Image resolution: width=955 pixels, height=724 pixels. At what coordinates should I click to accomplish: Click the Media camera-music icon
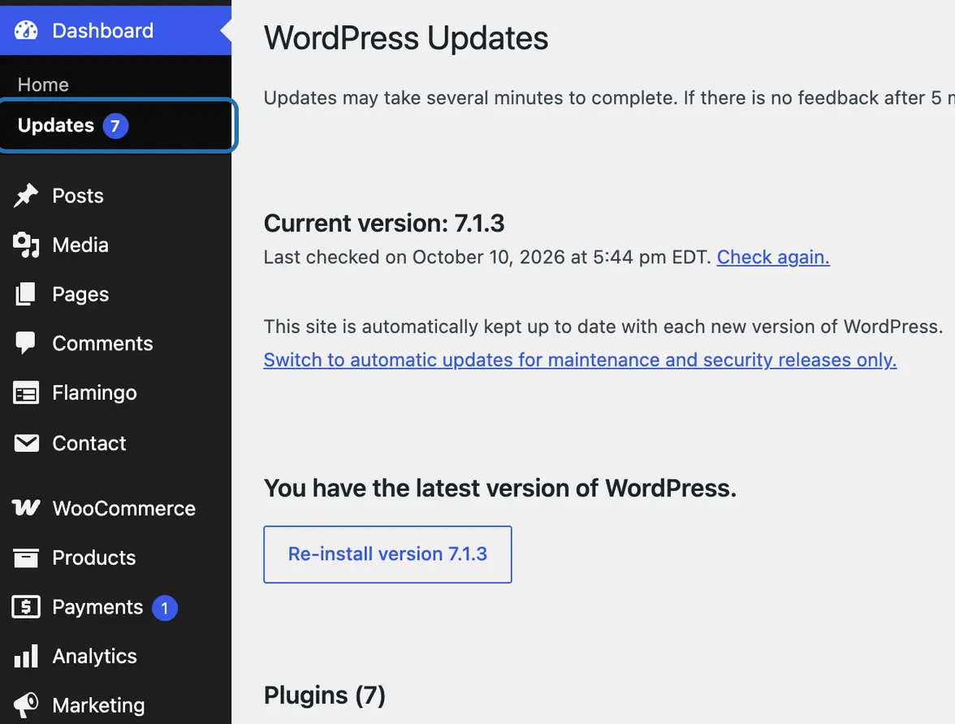pyautogui.click(x=26, y=245)
